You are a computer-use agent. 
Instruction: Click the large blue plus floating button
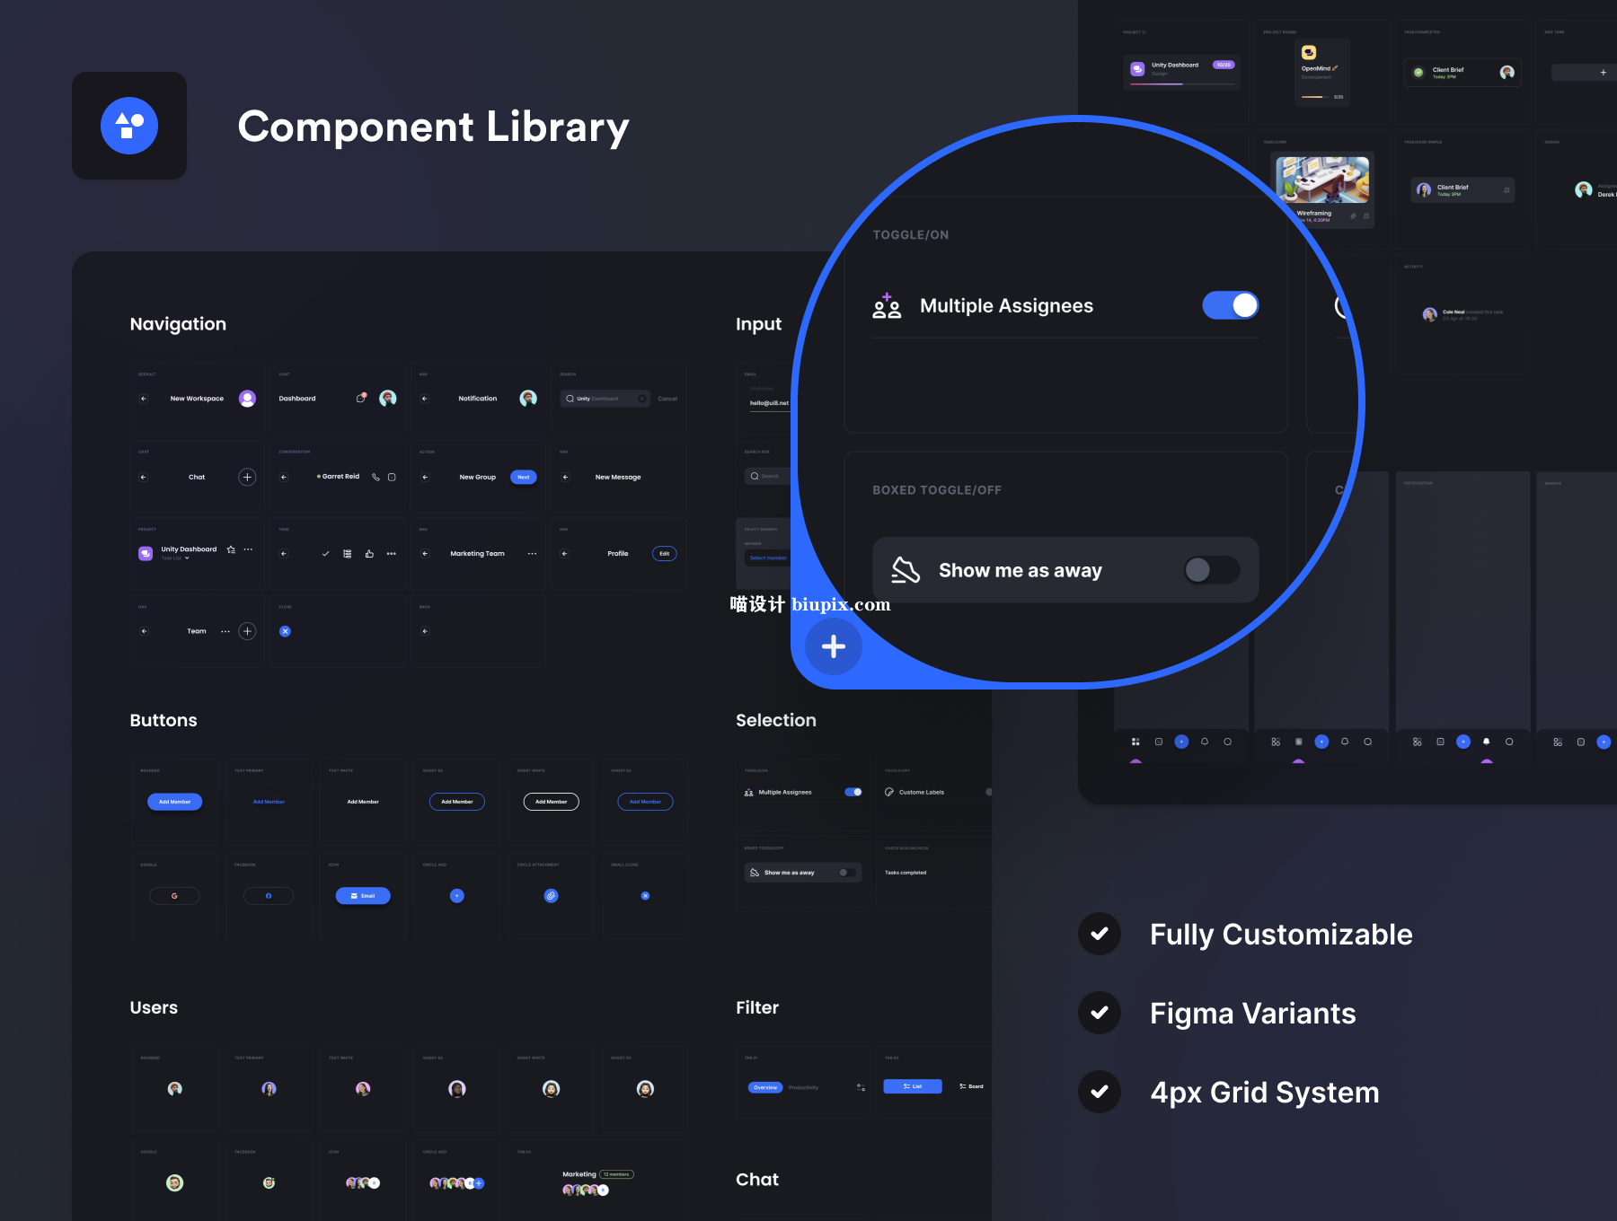coord(833,646)
